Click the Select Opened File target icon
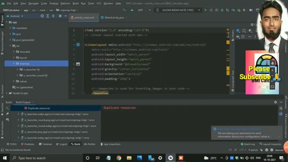288x162 pixels. pyautogui.click(x=42, y=16)
